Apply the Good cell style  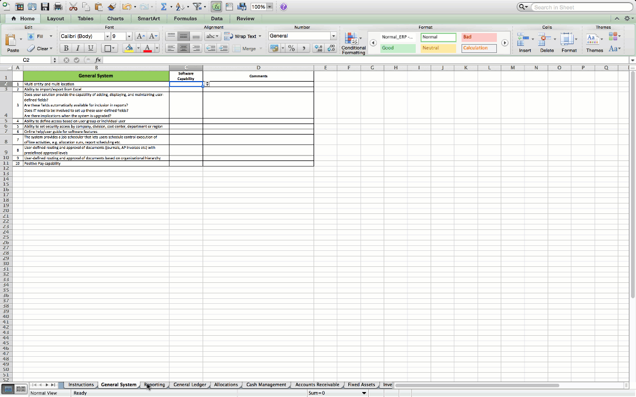point(397,48)
